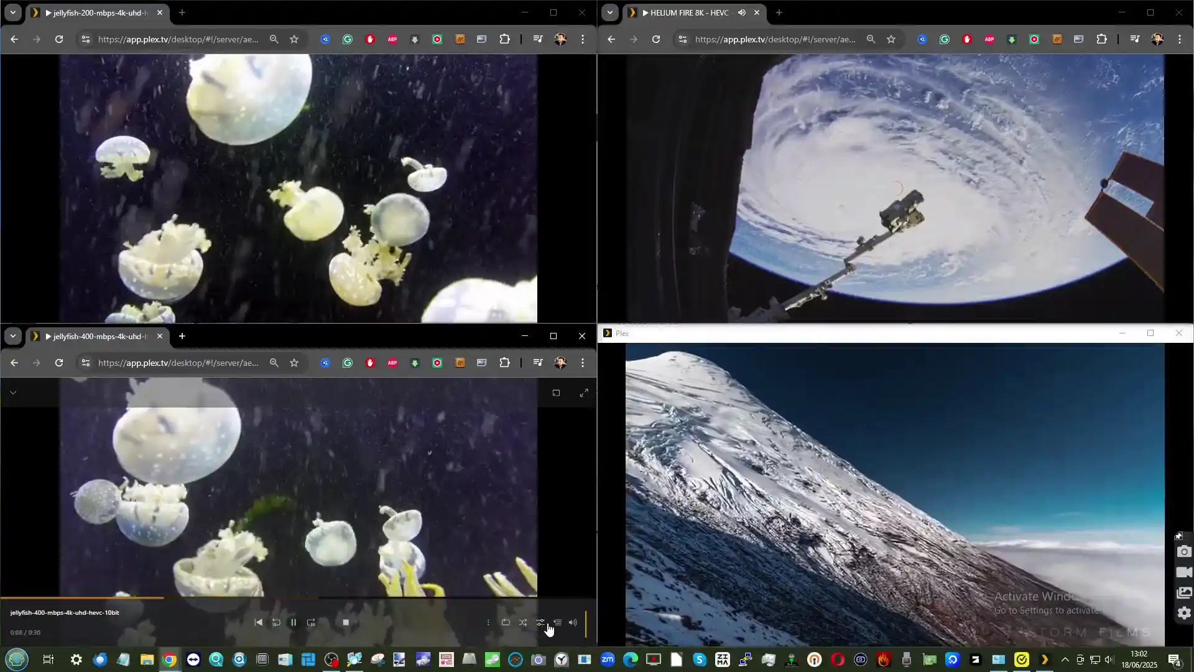
Task: Select the jellyfish-200-mbps tab
Action: pyautogui.click(x=98, y=12)
